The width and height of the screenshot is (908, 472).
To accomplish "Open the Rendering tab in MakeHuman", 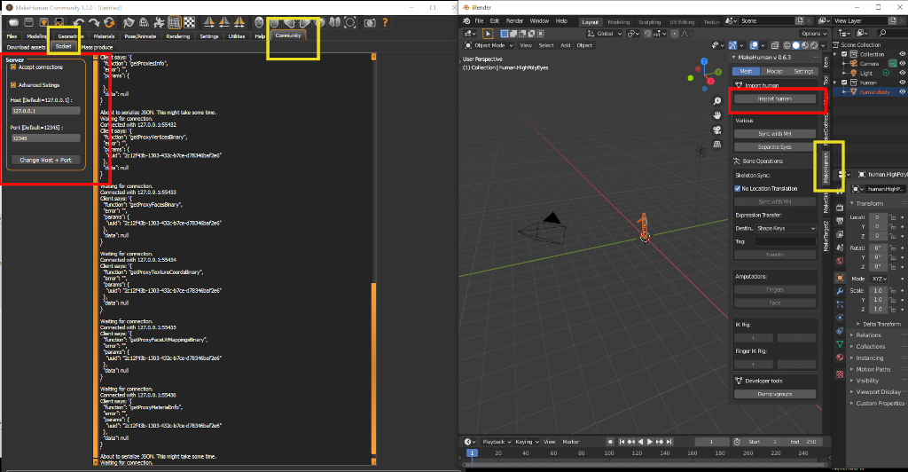I will pos(177,35).
